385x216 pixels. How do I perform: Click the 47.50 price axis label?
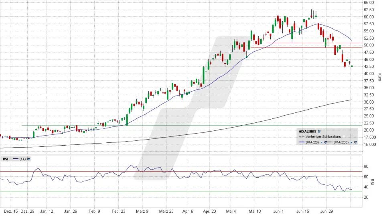pyautogui.click(x=369, y=52)
